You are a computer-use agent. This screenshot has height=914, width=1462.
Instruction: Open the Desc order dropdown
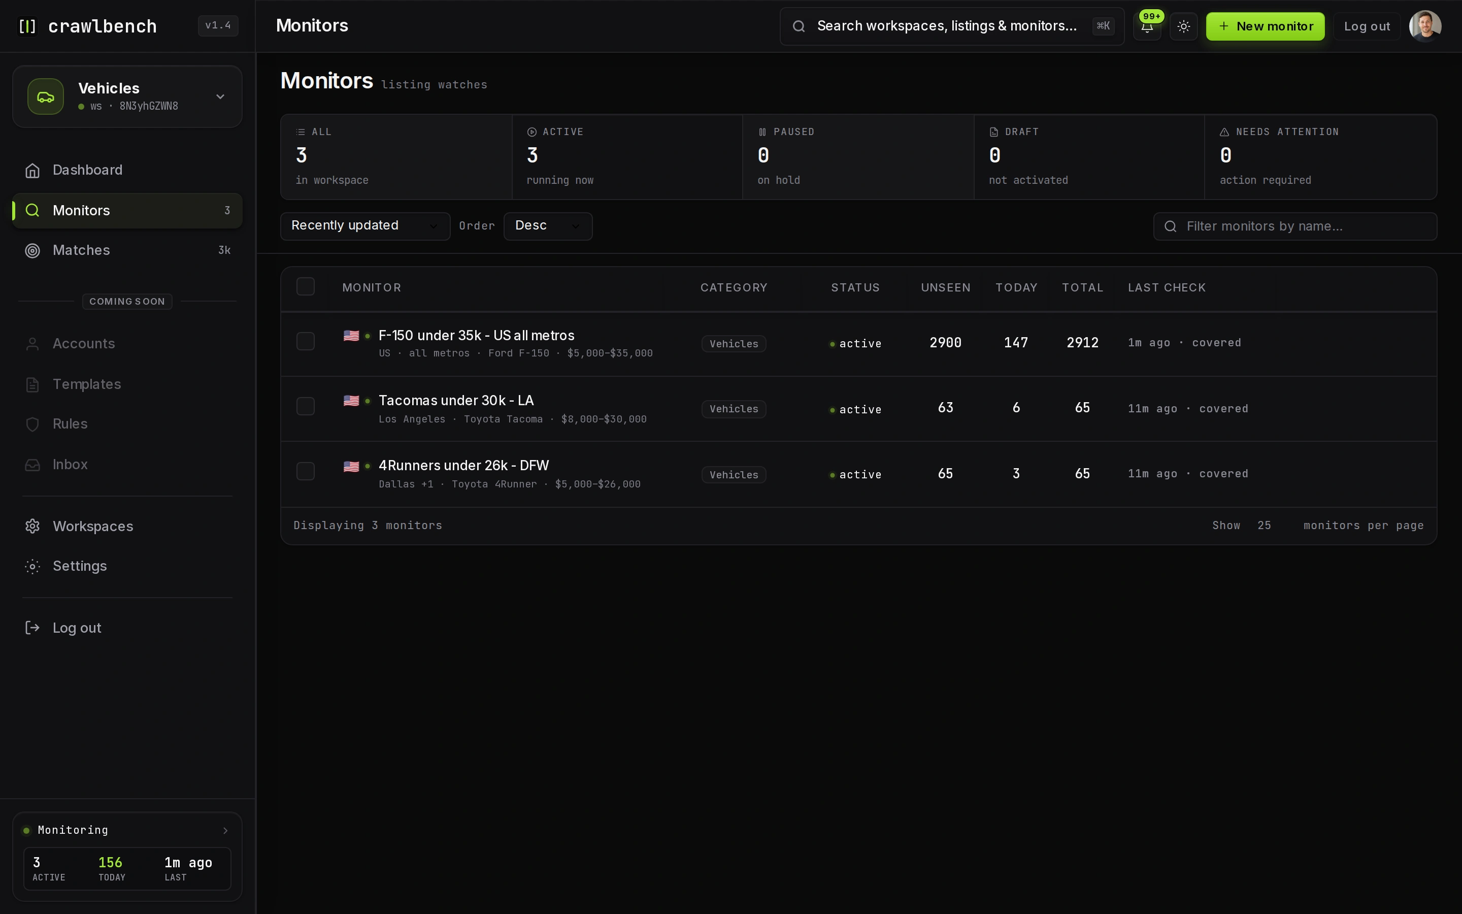click(548, 226)
